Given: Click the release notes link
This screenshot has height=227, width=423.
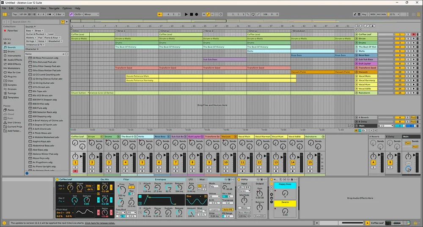Looking at the screenshot, I should (x=100, y=223).
